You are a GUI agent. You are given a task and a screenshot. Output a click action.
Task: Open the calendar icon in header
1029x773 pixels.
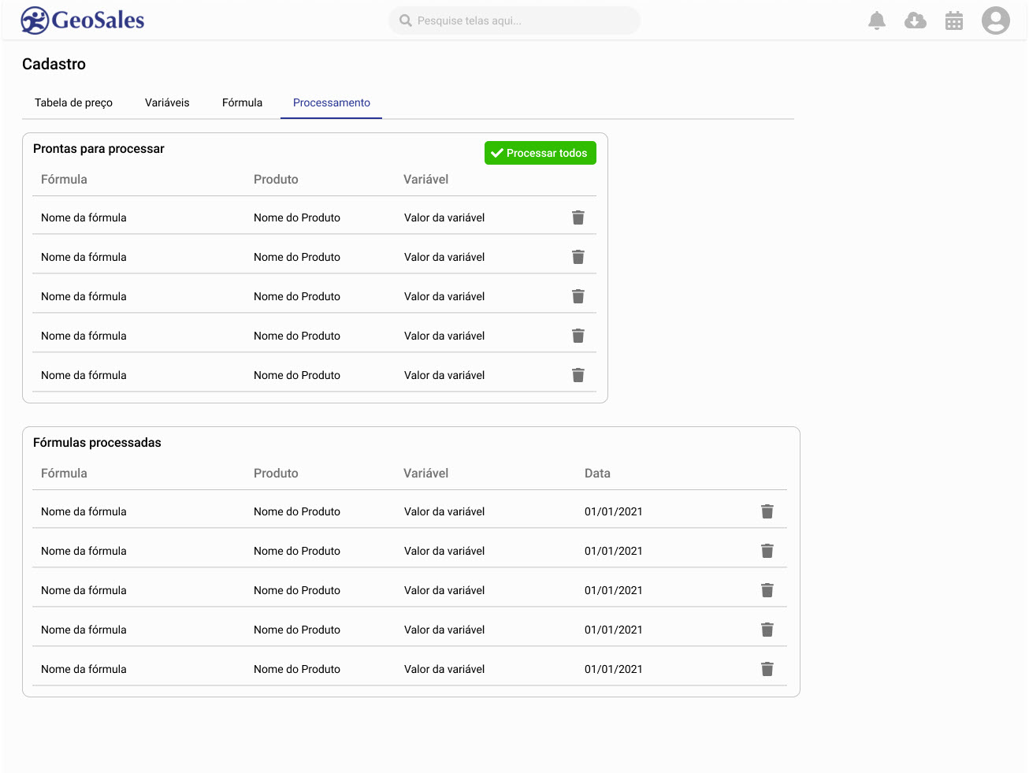click(954, 20)
